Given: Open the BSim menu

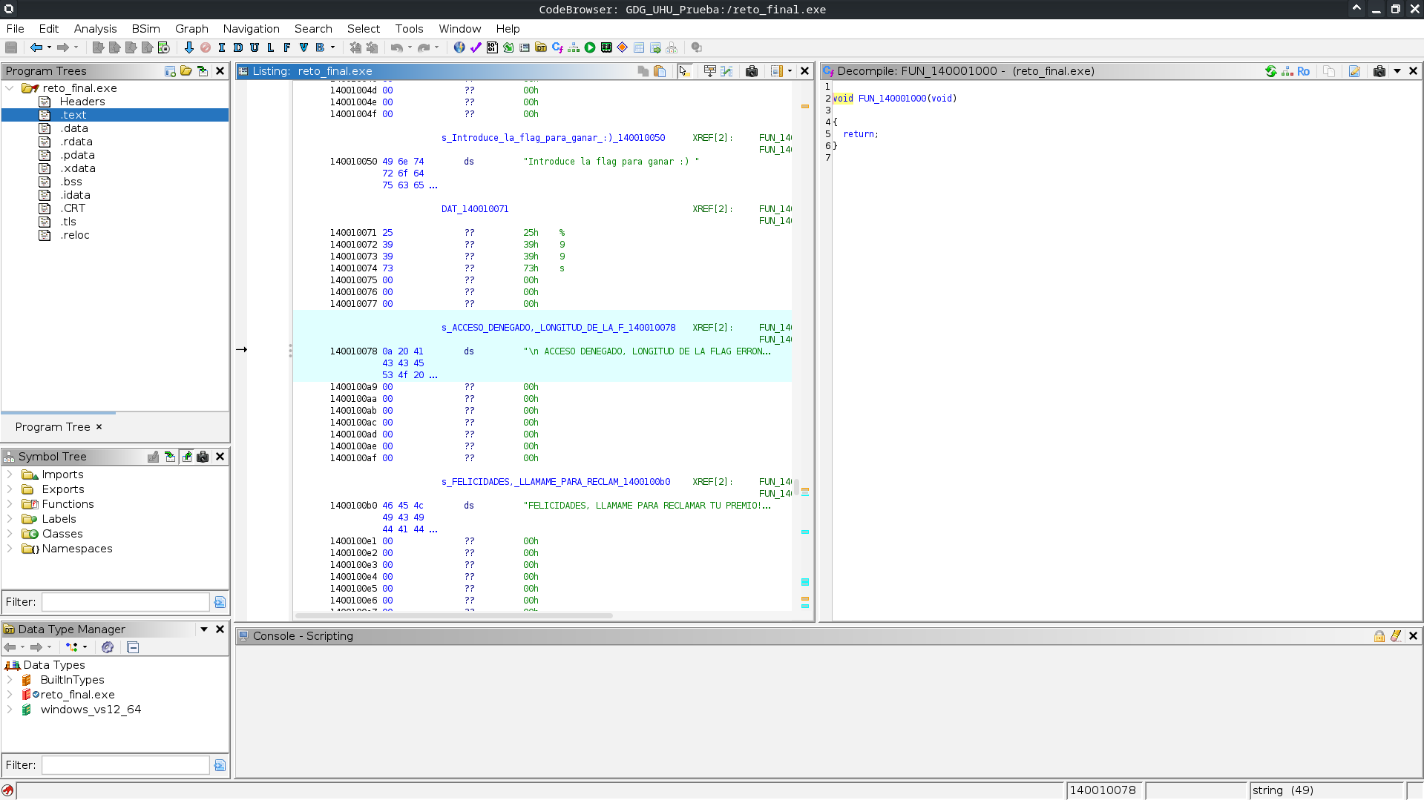Looking at the screenshot, I should click(x=145, y=28).
